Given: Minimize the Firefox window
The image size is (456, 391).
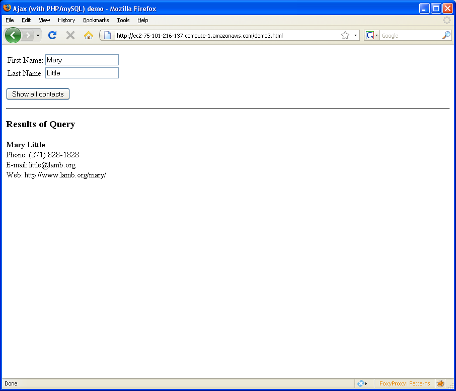Looking at the screenshot, I should click(424, 9).
